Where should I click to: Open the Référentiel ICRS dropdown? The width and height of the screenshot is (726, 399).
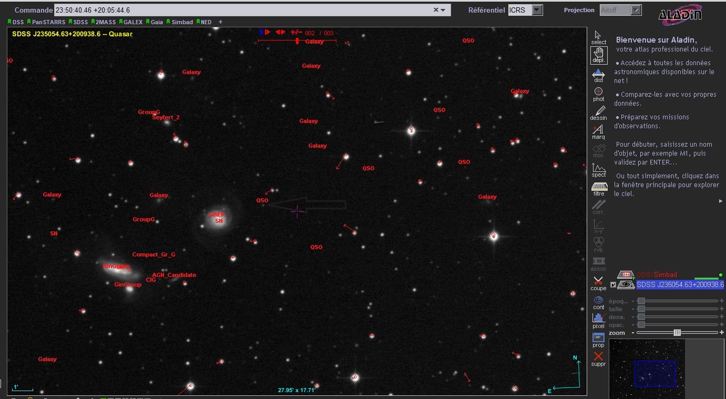click(x=537, y=10)
